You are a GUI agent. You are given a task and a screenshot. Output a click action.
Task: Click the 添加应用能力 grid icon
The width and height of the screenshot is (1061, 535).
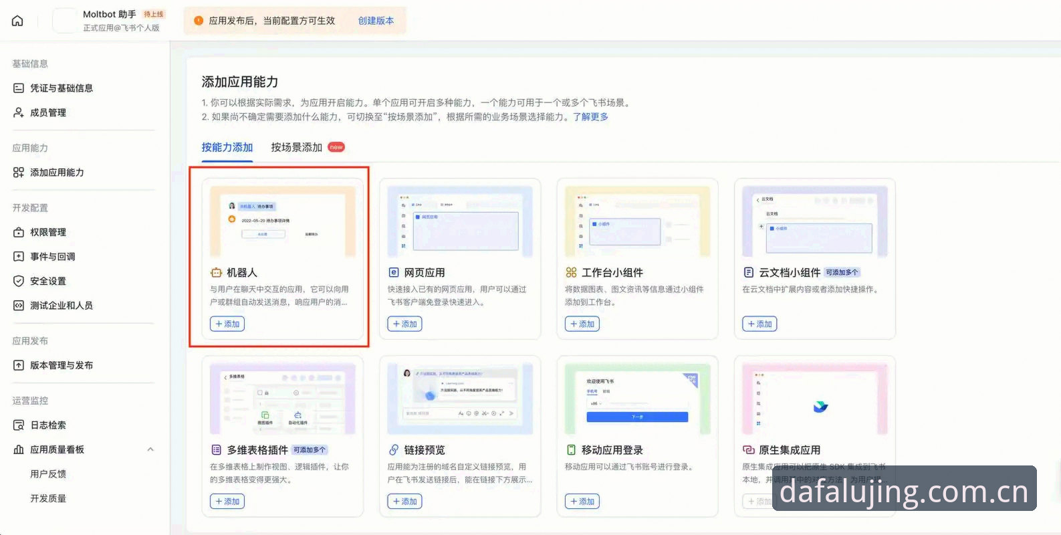coord(19,173)
